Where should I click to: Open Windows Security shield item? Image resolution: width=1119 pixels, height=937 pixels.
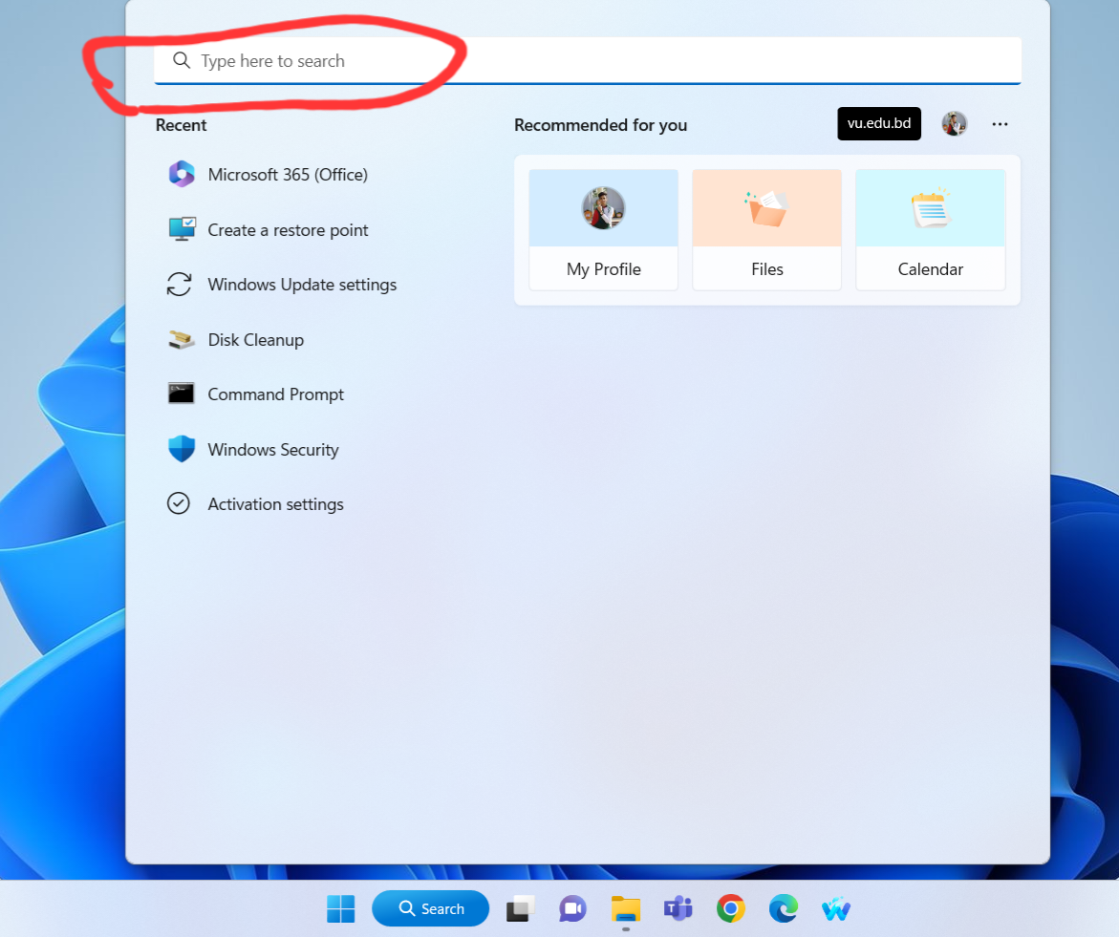point(272,450)
